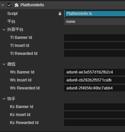
Task: Click the Ks Rewarded Id input field
Action: pos(95,123)
